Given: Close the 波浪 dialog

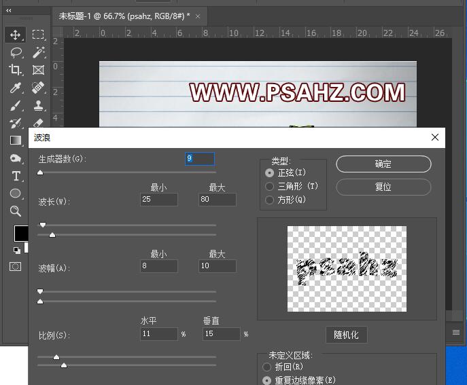Looking at the screenshot, I should click(x=435, y=137).
